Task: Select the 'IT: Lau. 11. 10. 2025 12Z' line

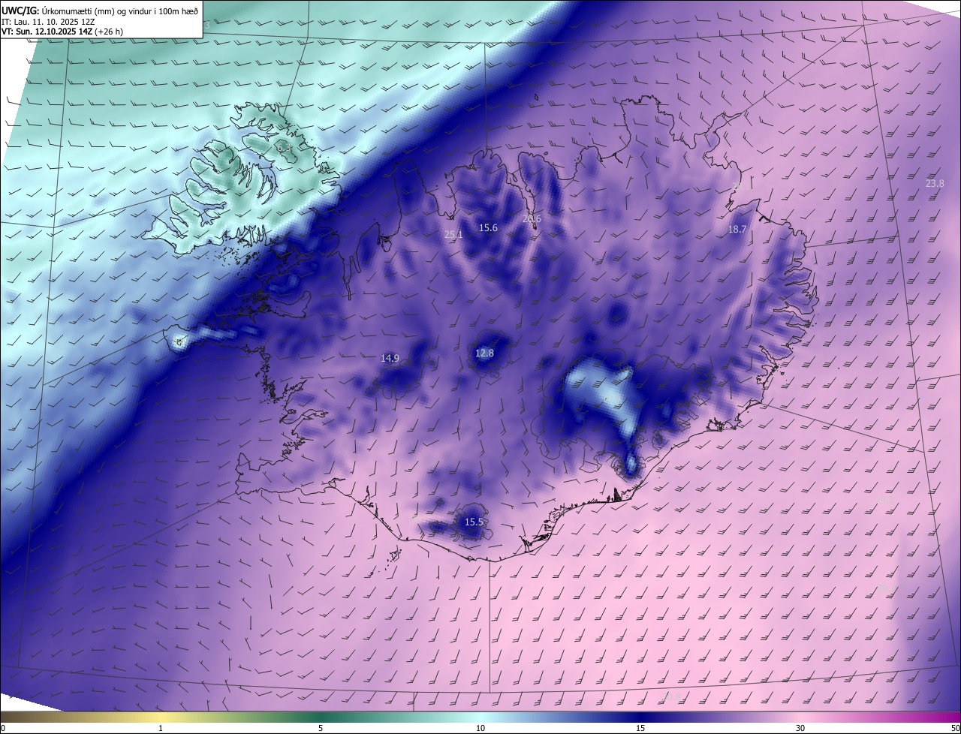Action: tap(50, 22)
